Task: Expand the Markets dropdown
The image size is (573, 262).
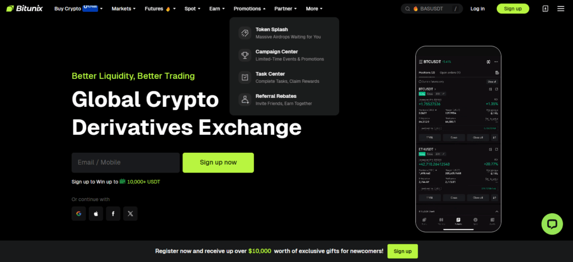Action: coord(124,8)
